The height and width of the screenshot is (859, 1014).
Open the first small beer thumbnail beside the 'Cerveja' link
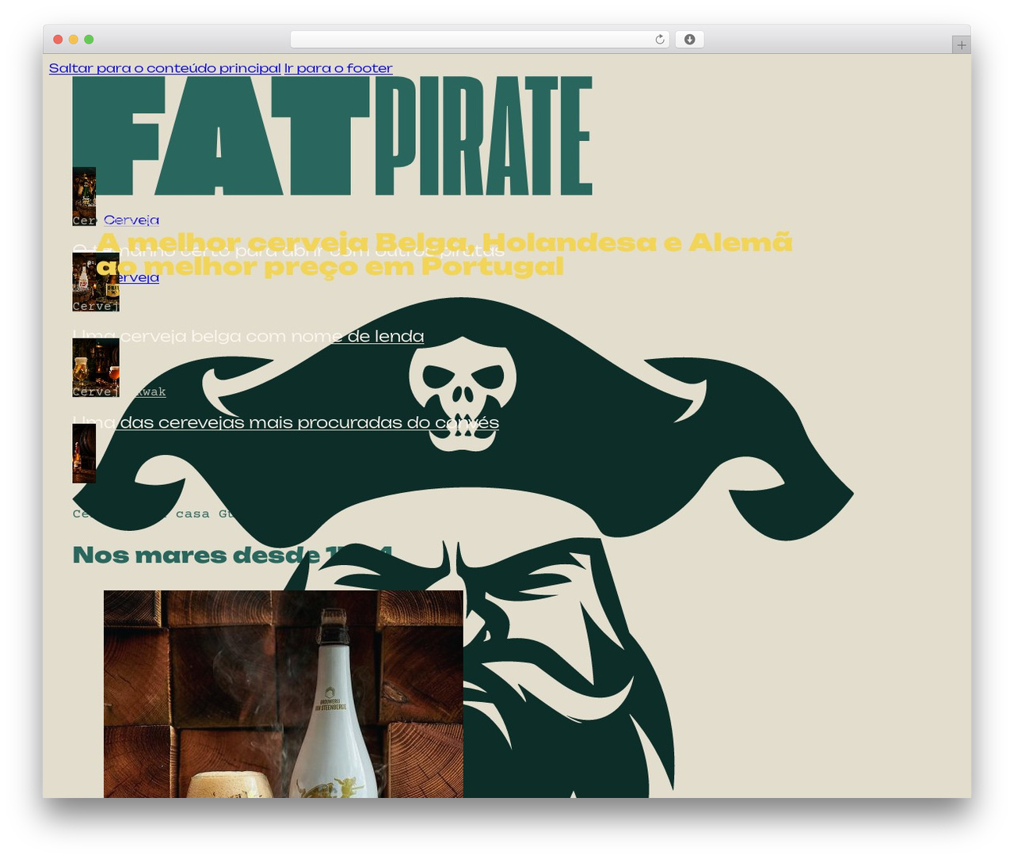pyautogui.click(x=84, y=197)
